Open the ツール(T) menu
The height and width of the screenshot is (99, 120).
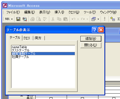coord(90,12)
